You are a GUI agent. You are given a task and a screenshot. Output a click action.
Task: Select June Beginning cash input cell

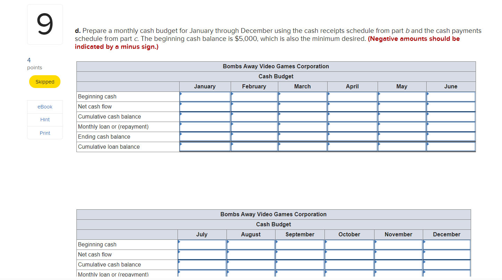pyautogui.click(x=451, y=97)
